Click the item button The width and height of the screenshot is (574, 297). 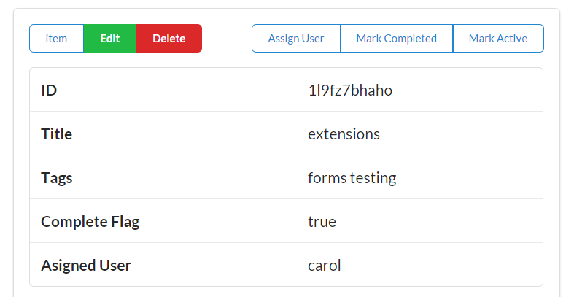(x=56, y=39)
